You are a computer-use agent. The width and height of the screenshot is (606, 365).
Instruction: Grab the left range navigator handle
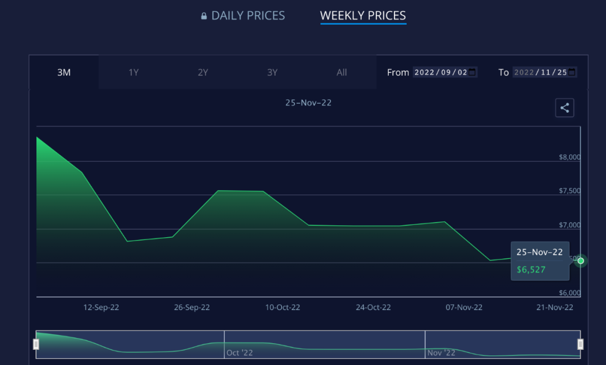click(x=36, y=344)
